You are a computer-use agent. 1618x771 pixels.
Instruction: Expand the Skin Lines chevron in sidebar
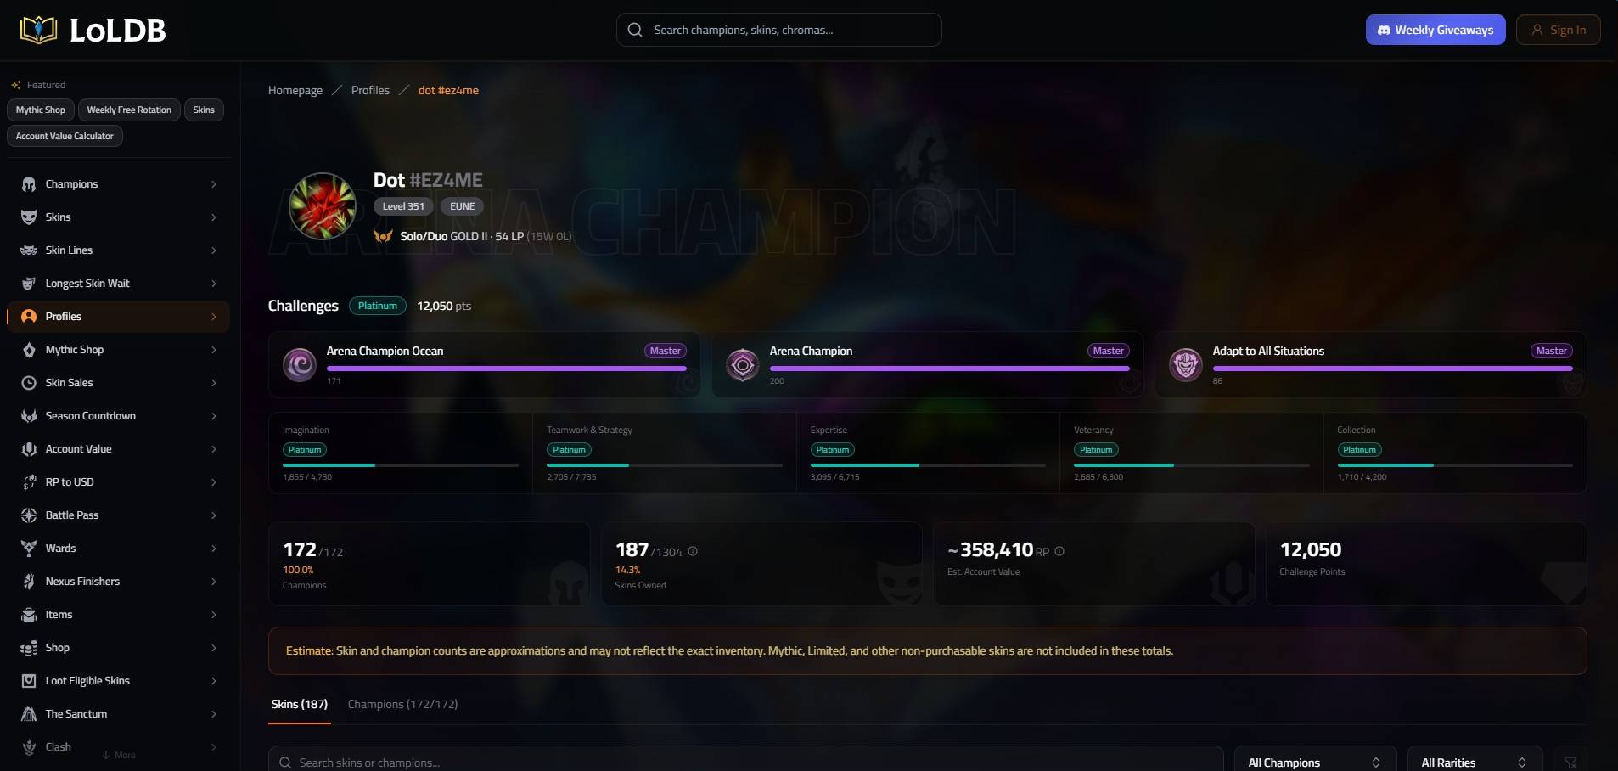point(214,250)
